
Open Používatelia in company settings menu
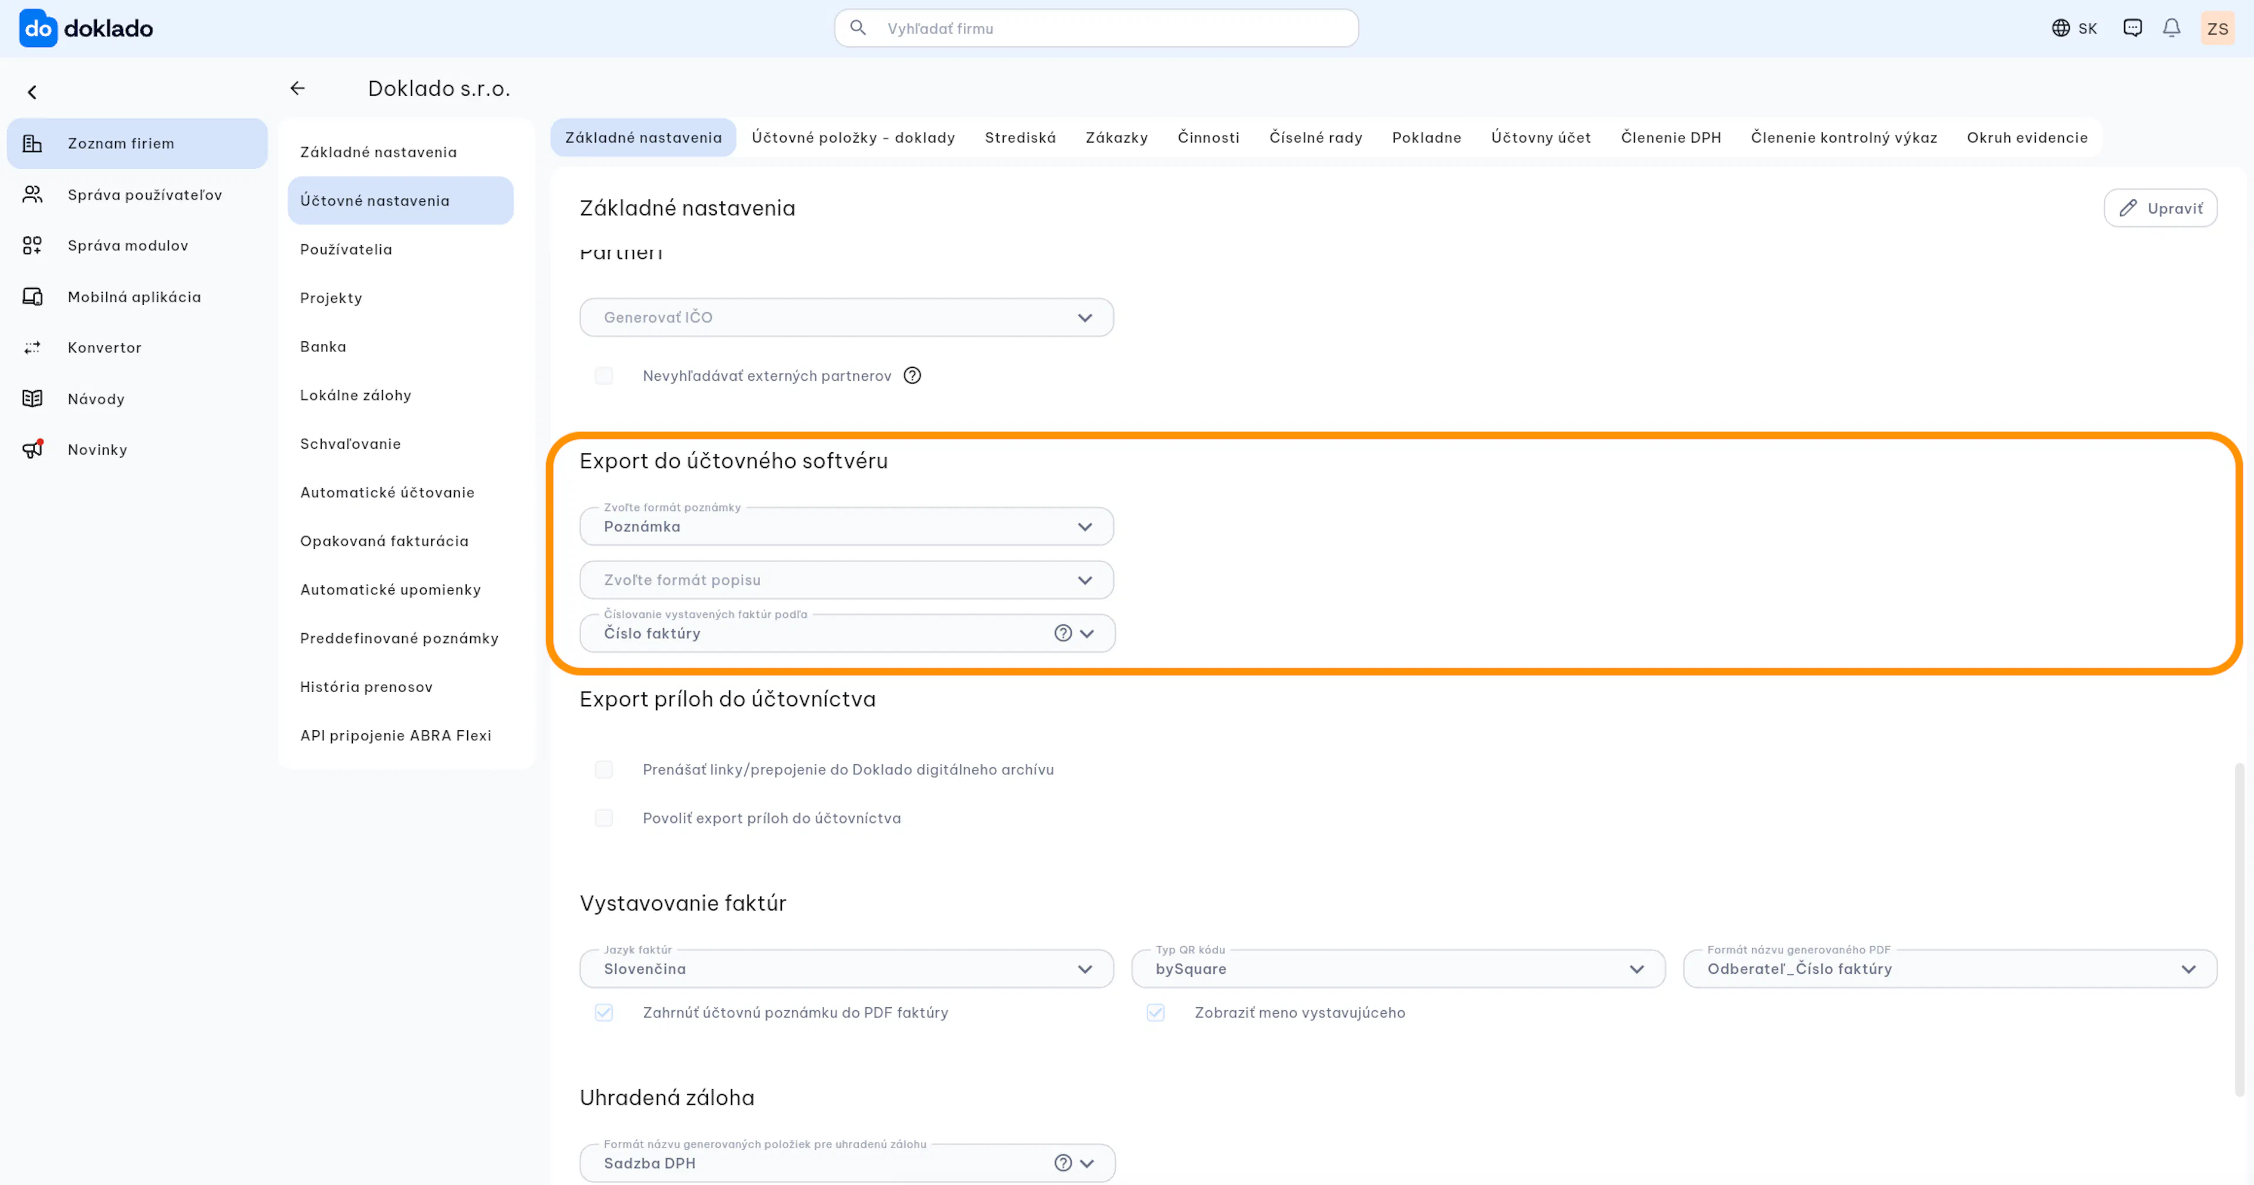pyautogui.click(x=400, y=249)
